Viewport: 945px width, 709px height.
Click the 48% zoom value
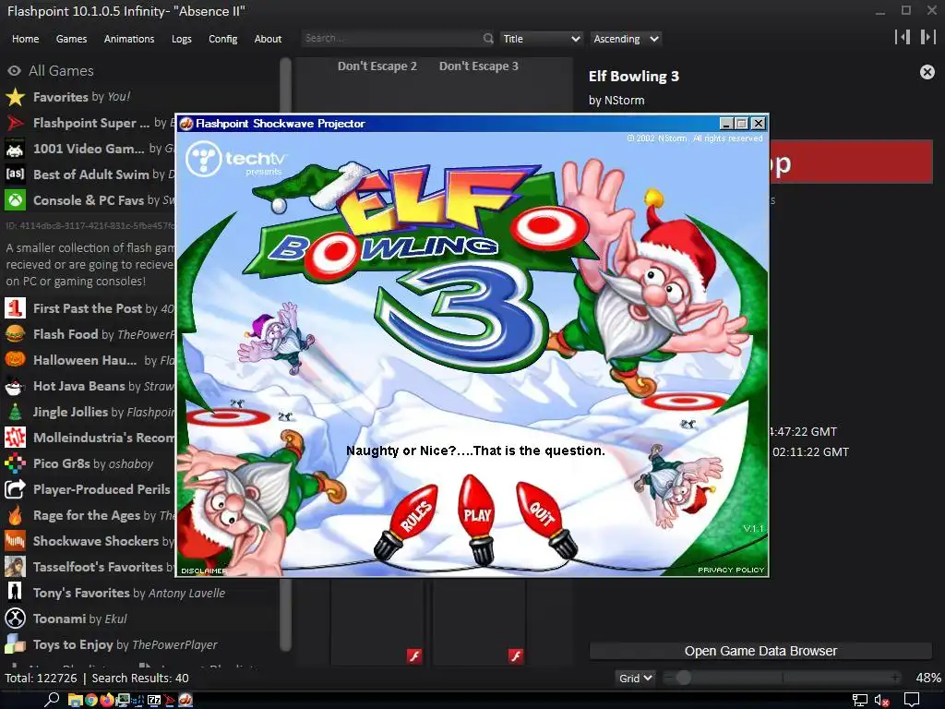point(928,679)
